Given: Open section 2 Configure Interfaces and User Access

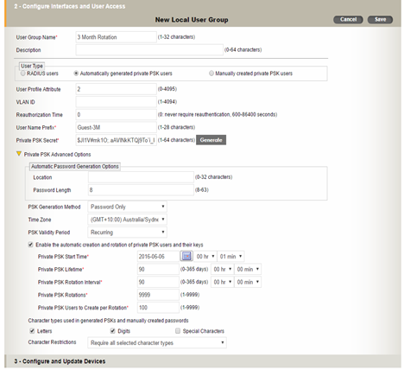Looking at the screenshot, I should pos(69,6).
